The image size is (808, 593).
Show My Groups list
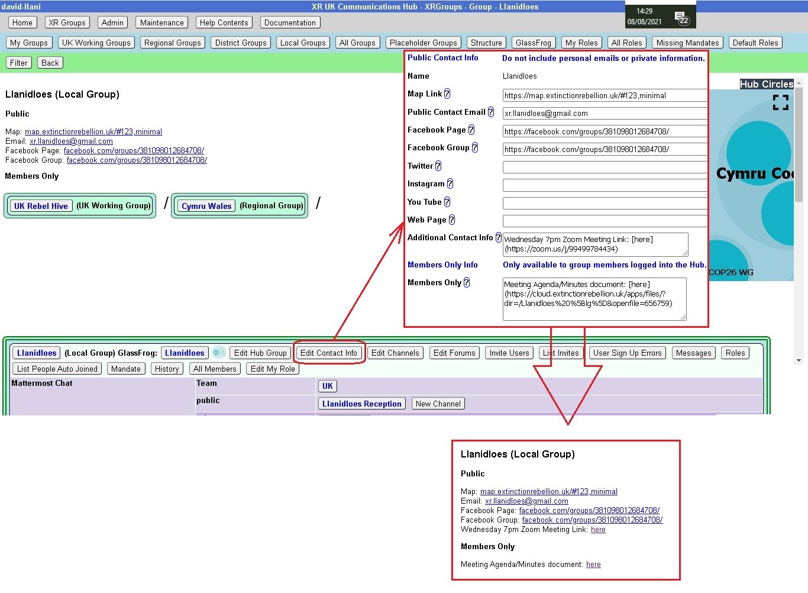(x=29, y=43)
